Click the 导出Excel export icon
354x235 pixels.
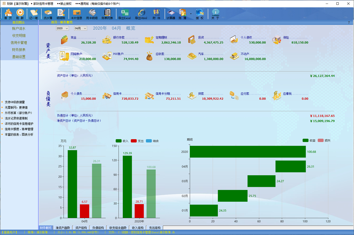(x=125, y=14)
